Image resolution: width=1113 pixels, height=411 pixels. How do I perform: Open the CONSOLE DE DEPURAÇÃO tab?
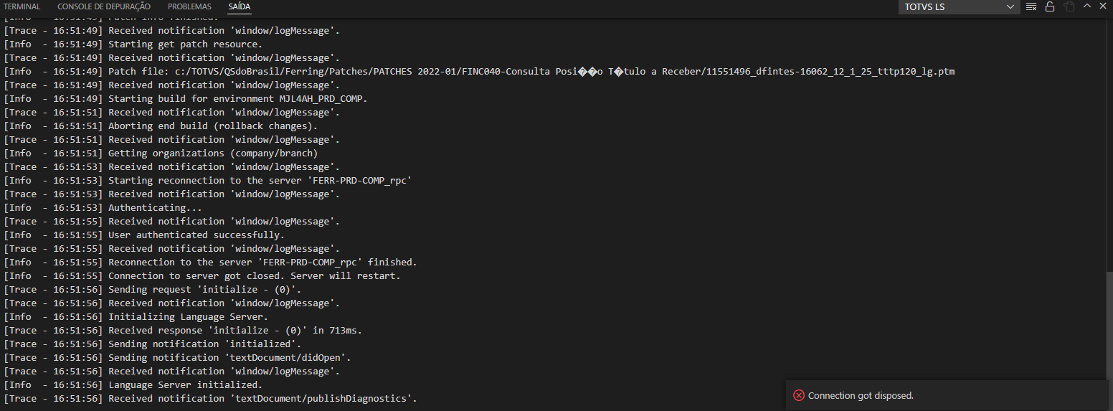point(104,6)
